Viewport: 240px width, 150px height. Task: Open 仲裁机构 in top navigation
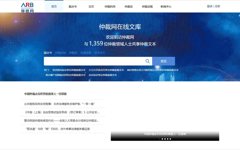(110, 6)
